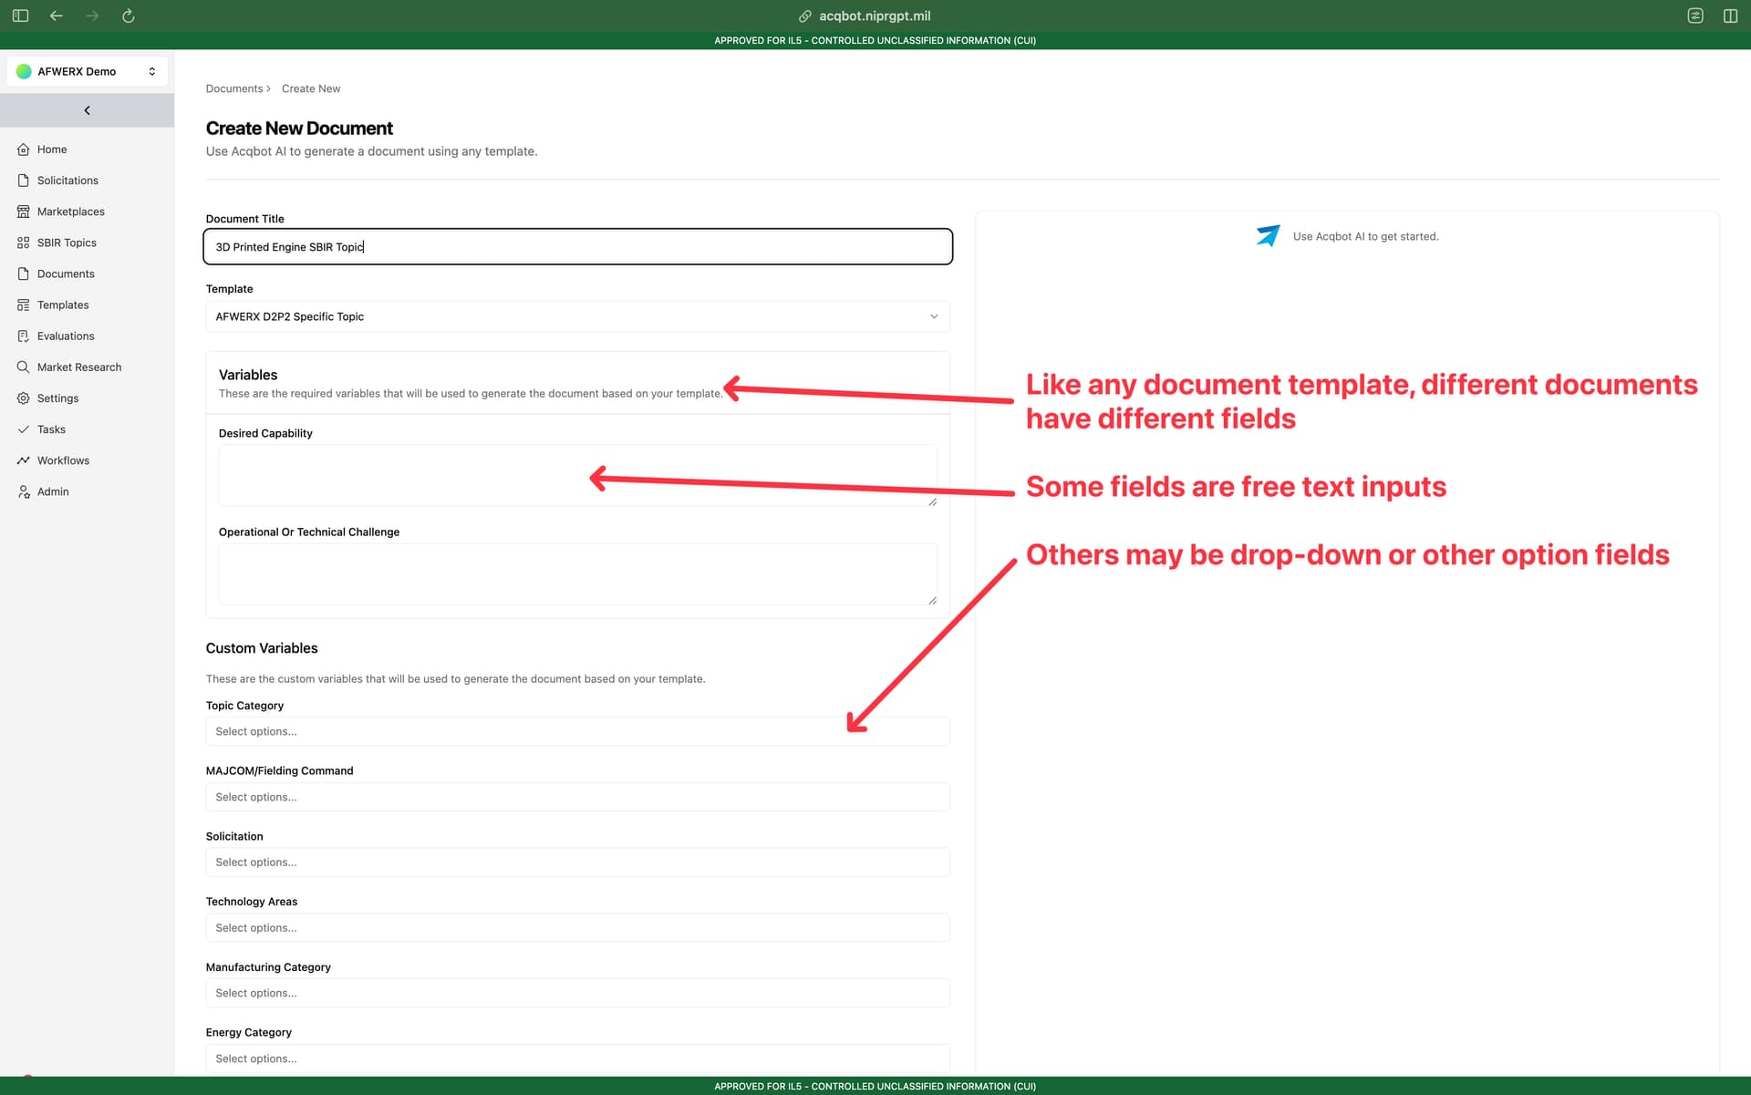Go back with the browser back arrow
This screenshot has width=1751, height=1095.
click(57, 15)
